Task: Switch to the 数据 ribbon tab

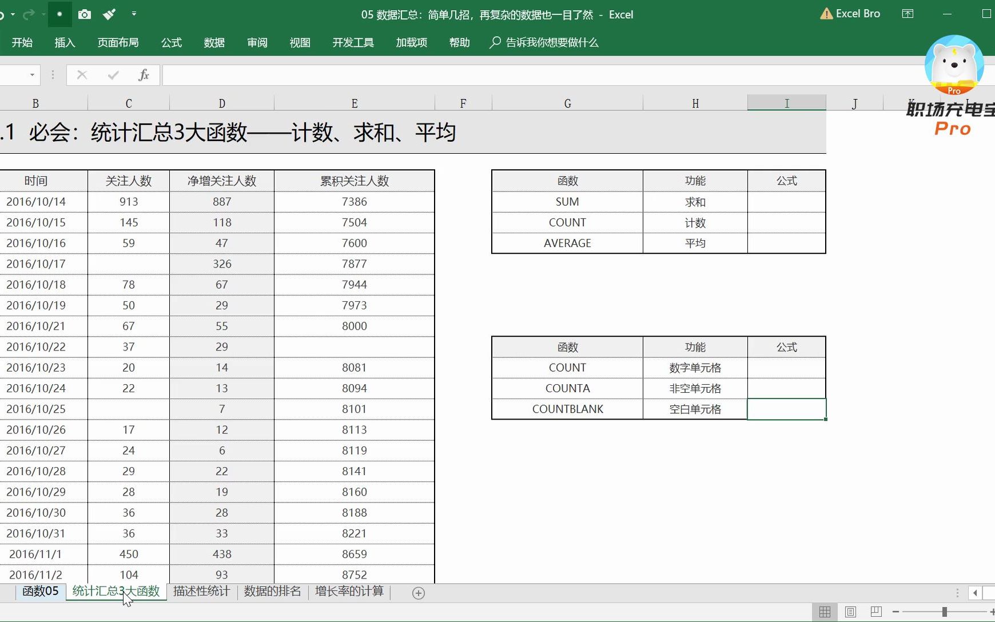Action: (214, 42)
